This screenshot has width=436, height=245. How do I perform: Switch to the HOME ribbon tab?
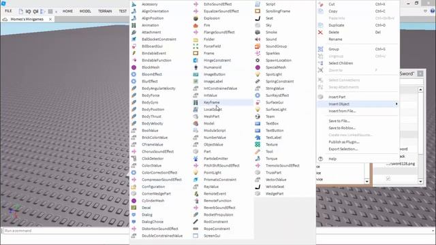[67, 11]
